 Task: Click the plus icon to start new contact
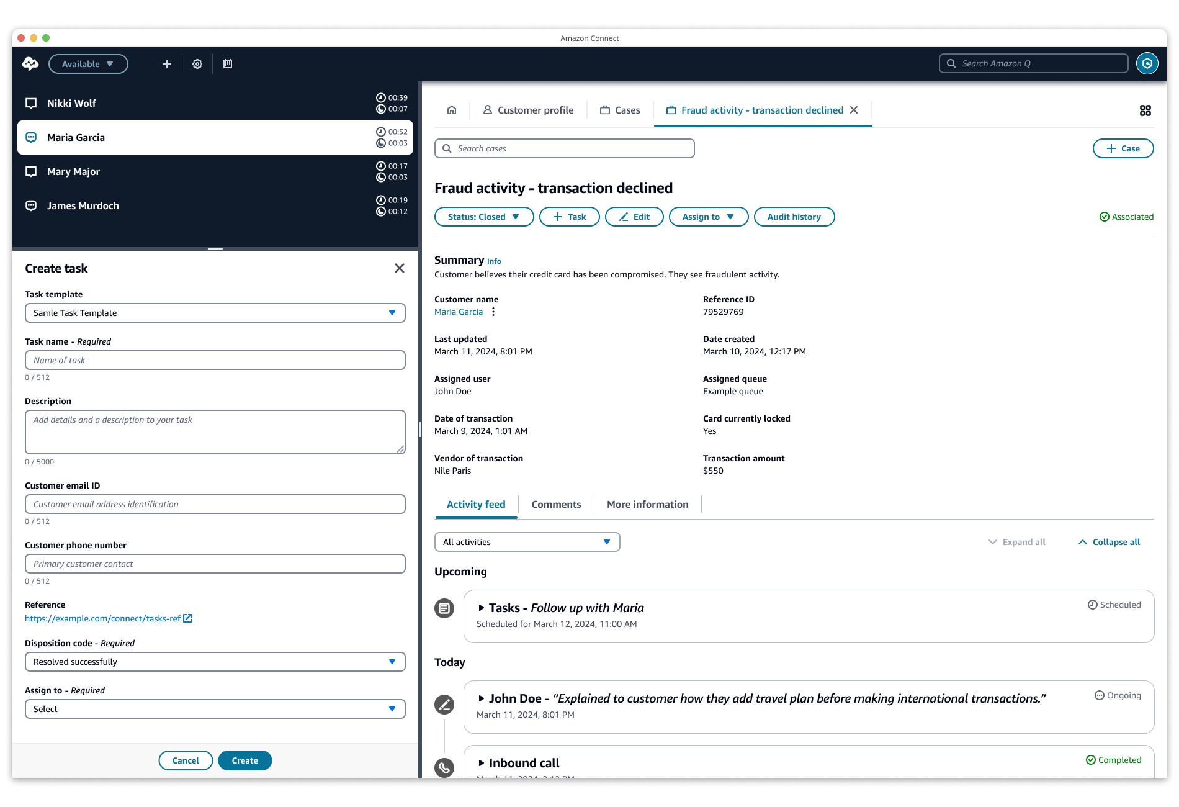click(x=166, y=63)
